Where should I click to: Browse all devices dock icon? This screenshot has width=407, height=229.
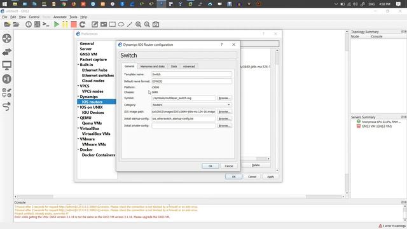pos(7,93)
